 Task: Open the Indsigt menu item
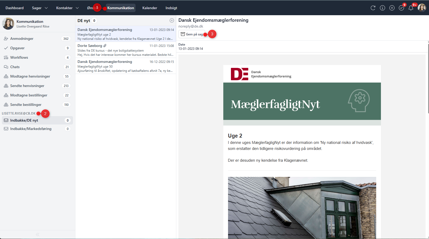(x=171, y=8)
